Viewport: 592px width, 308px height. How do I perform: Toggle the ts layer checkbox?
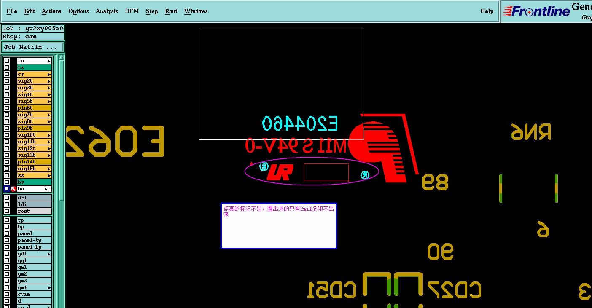7,67
